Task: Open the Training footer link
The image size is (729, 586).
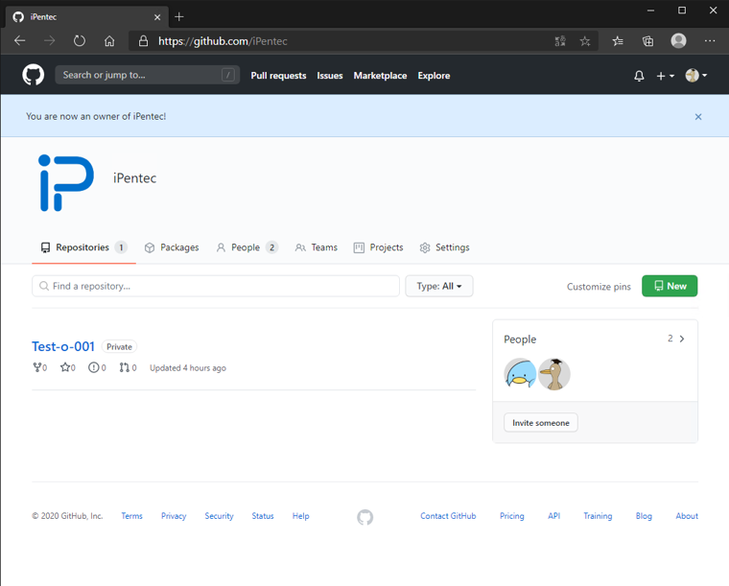Action: pyautogui.click(x=598, y=516)
